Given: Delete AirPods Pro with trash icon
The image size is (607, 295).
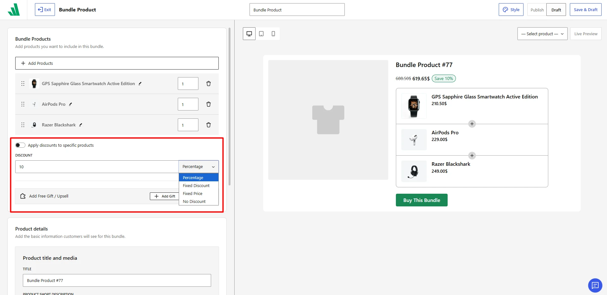Looking at the screenshot, I should (x=209, y=104).
